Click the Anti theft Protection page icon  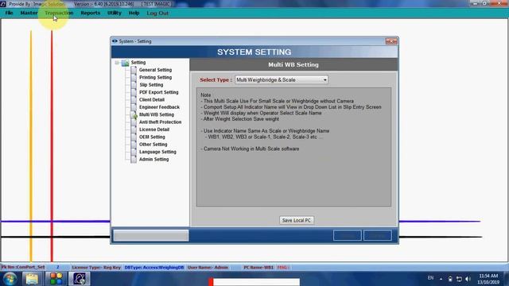(134, 122)
